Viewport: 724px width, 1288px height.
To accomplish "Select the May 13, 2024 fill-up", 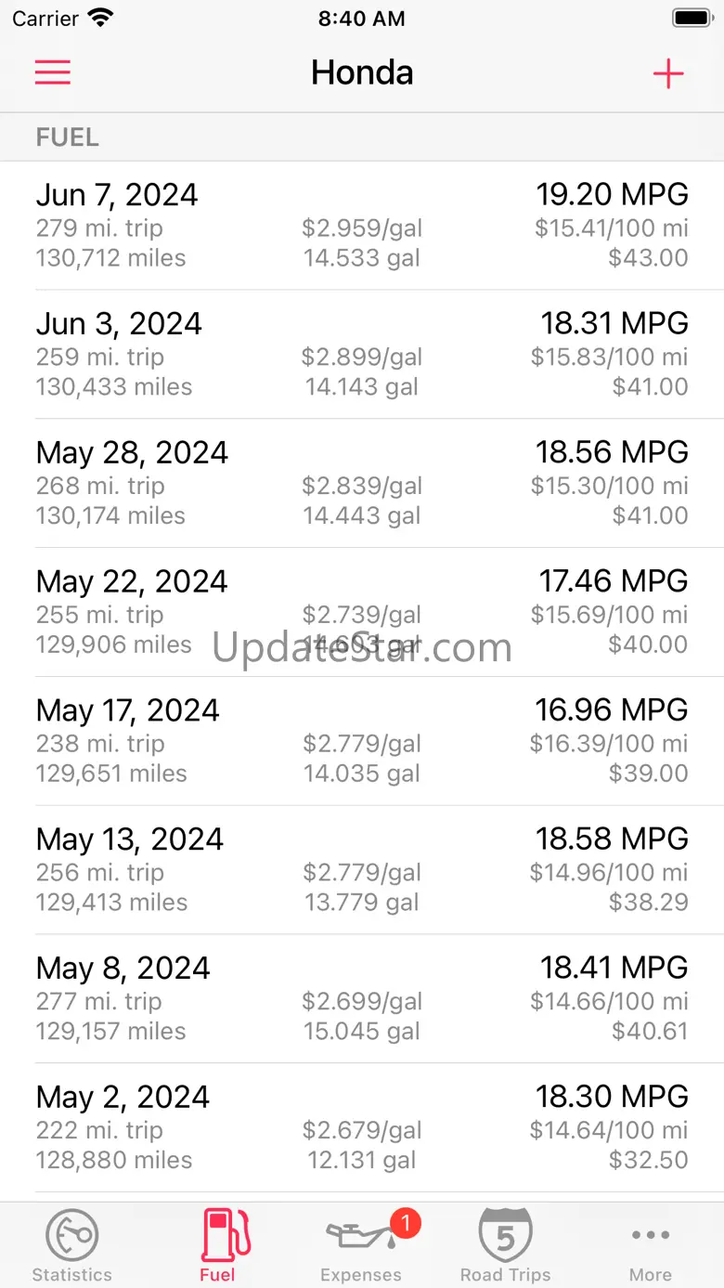I will [362, 871].
